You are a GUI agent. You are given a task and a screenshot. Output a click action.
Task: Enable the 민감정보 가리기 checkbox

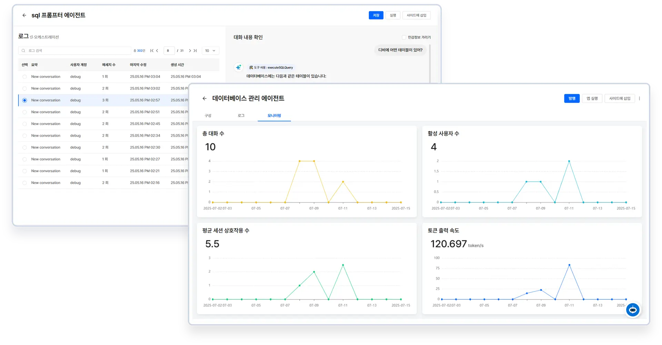coord(404,37)
